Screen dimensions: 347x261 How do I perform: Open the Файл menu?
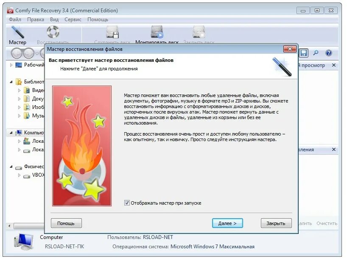pos(15,19)
